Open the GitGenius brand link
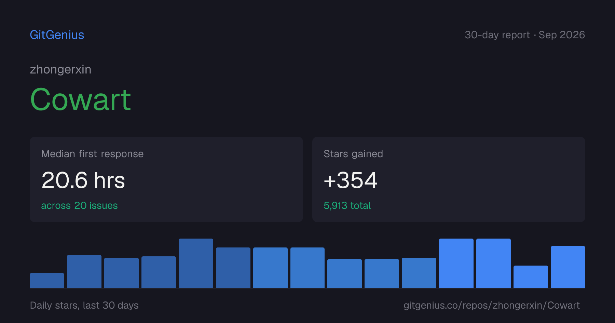615x323 pixels. point(57,35)
